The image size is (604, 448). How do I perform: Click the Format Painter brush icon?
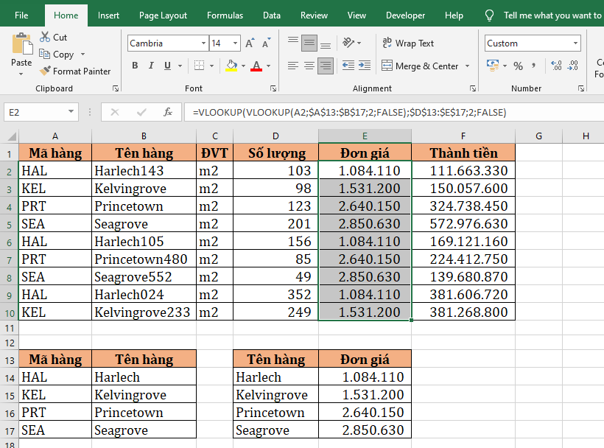pyautogui.click(x=45, y=71)
